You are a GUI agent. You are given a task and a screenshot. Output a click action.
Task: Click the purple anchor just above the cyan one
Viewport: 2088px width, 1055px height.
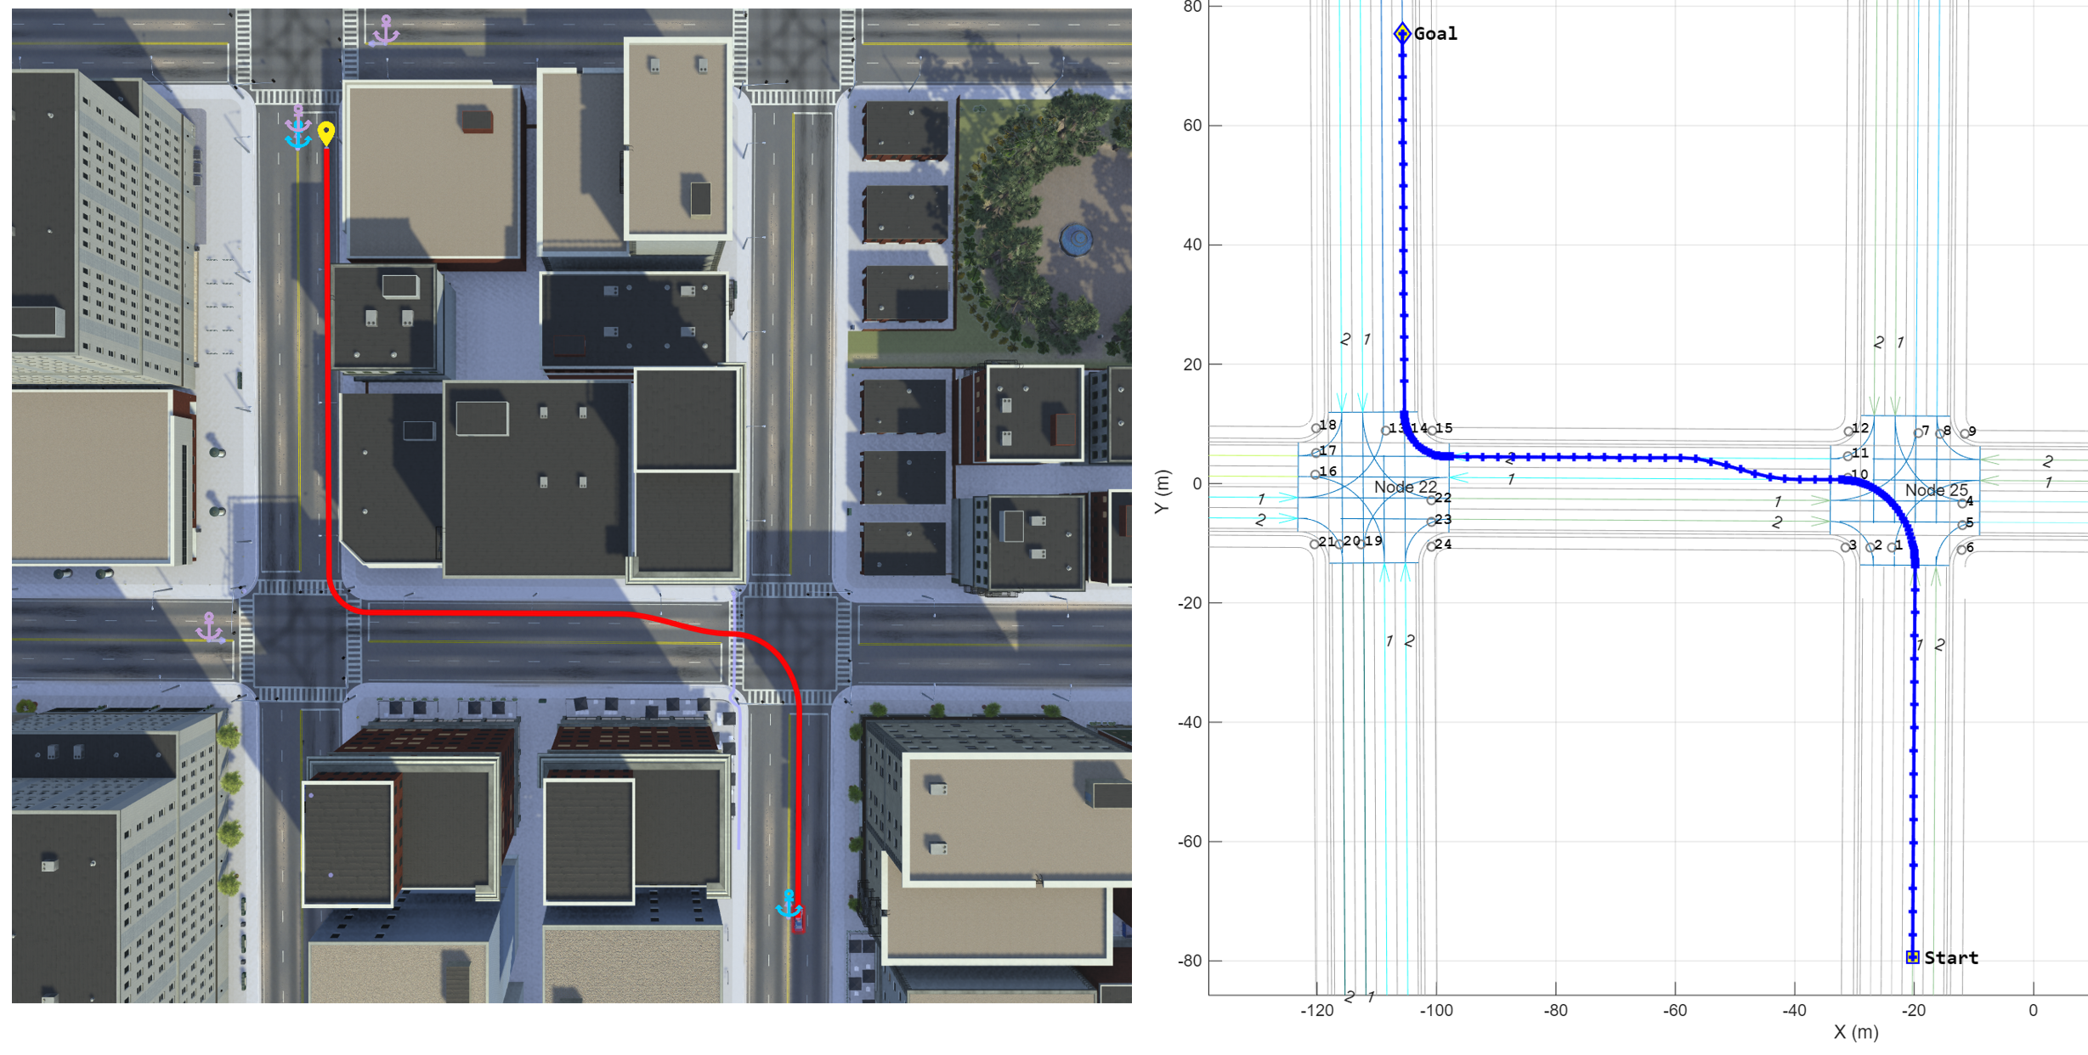[x=297, y=118]
